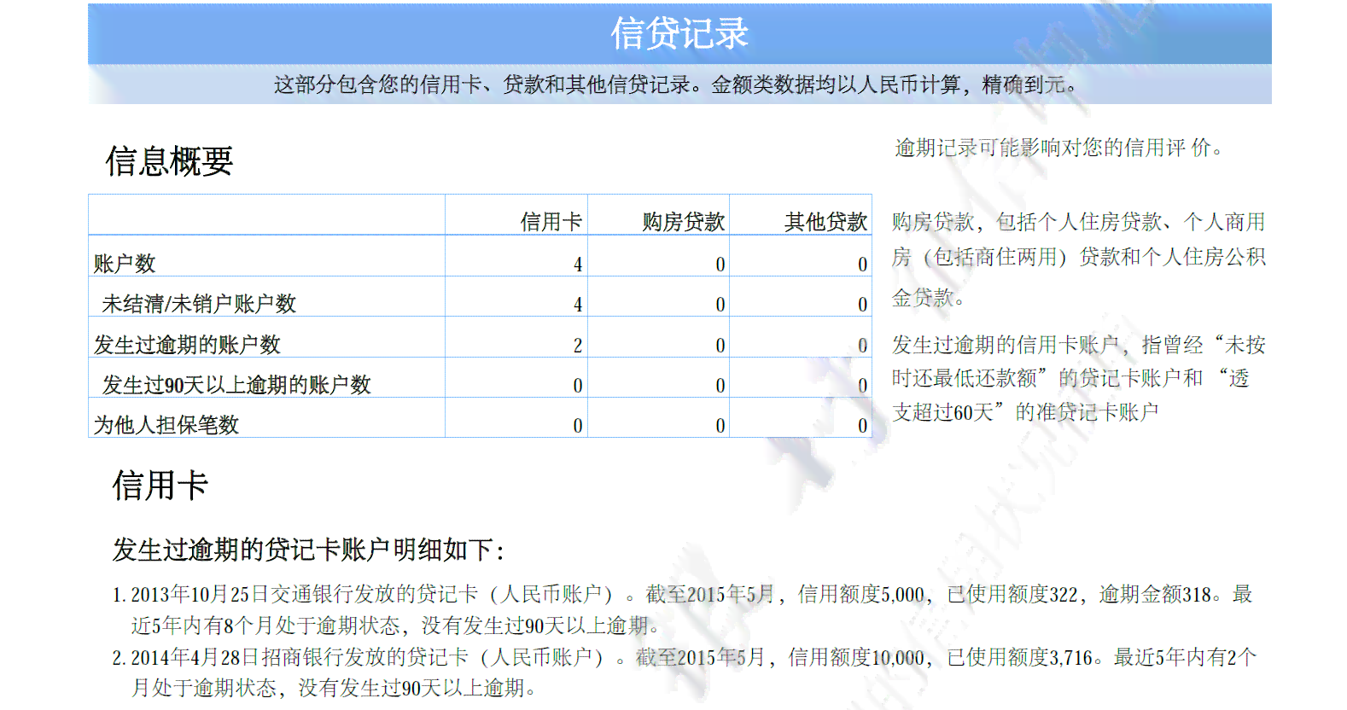The image size is (1347, 710).
Task: Select the 未结清/未销户账户数 row label
Action: pos(199,304)
